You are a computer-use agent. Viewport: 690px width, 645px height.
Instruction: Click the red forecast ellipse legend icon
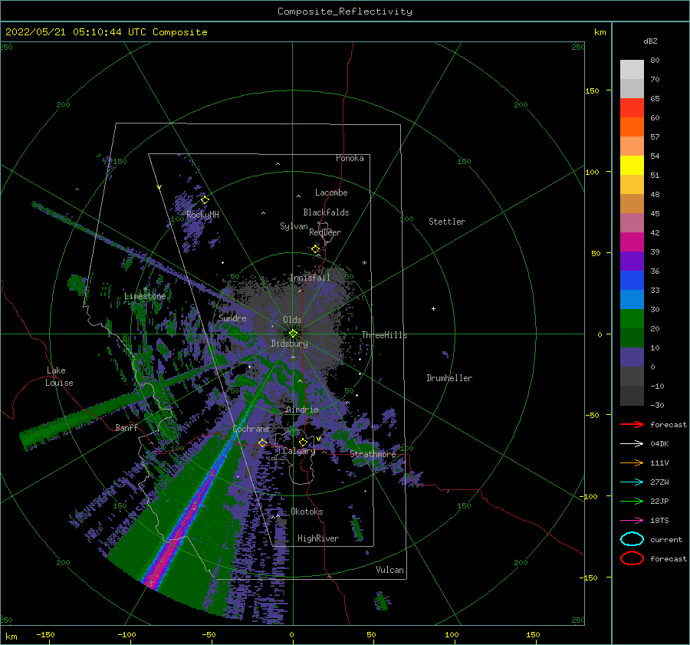pyautogui.click(x=632, y=558)
